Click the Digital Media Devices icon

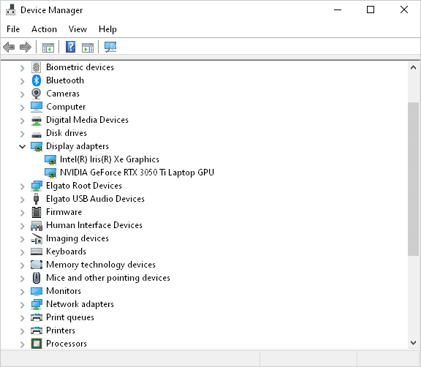pos(37,120)
